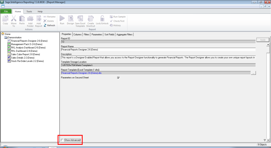
Task: Switch to the Columns tab
Action: pyautogui.click(x=78, y=35)
